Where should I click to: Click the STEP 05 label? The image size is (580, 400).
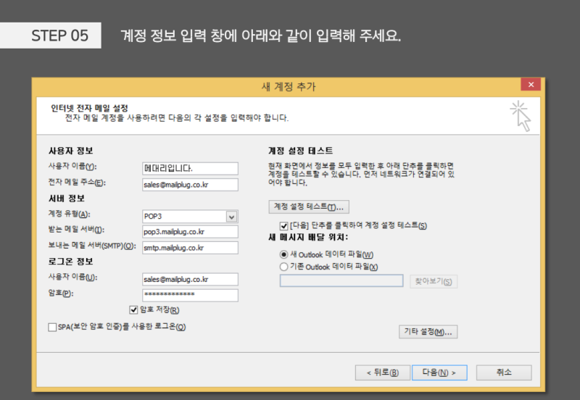tap(59, 36)
